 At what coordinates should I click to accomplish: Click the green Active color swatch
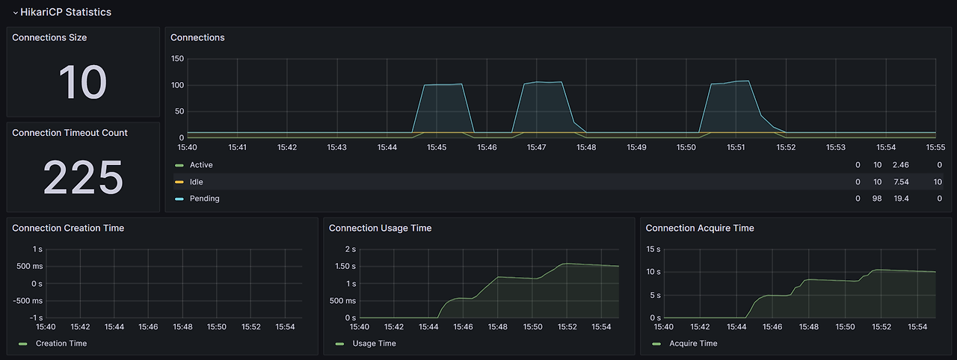pos(179,165)
